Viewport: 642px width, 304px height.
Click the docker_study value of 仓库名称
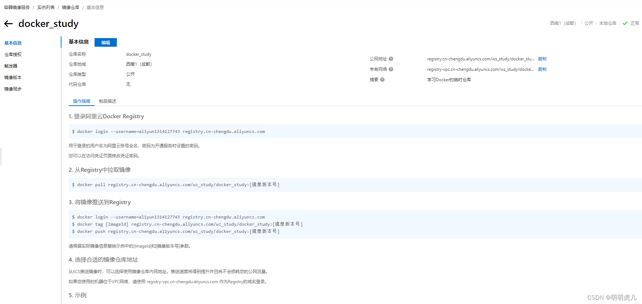point(139,54)
